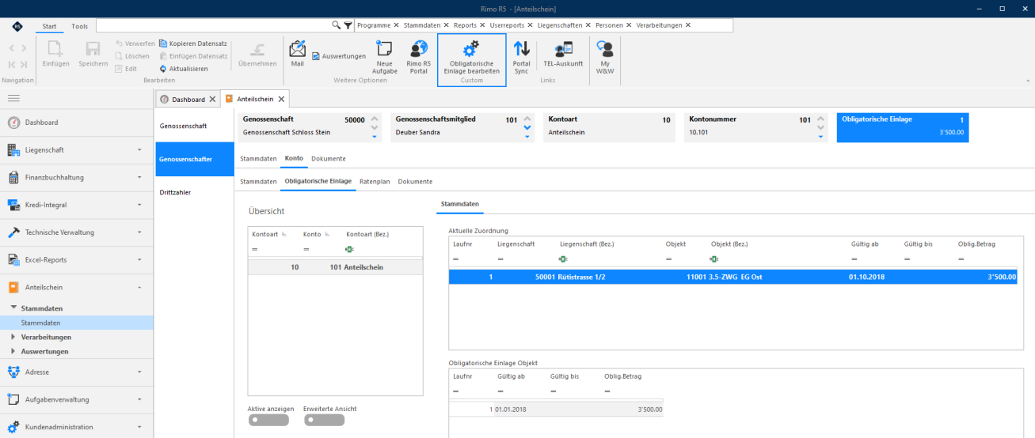Screen dimensions: 1035x438
Task: Click the My W&W icon
Action: coord(605,49)
